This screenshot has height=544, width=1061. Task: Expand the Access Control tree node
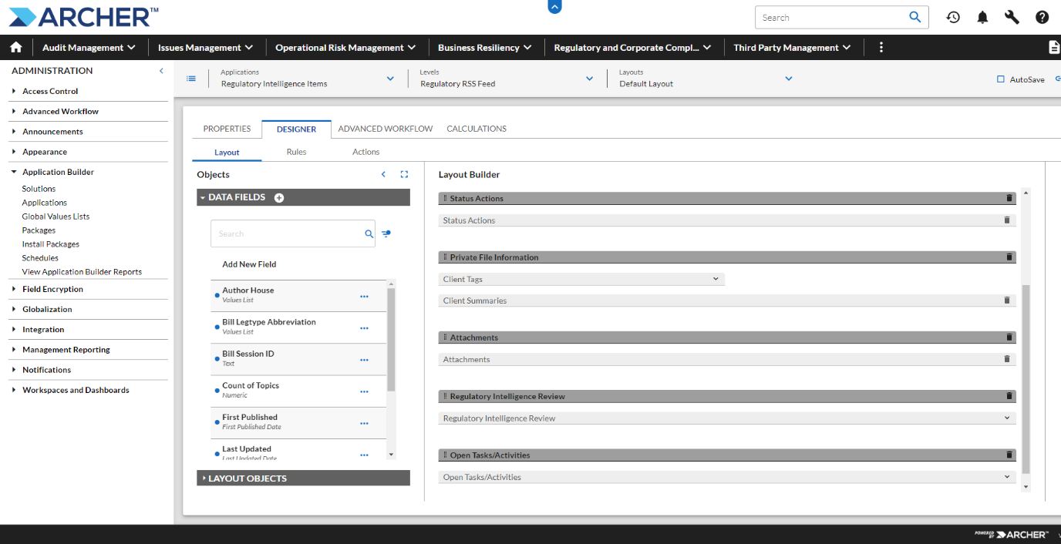point(14,91)
